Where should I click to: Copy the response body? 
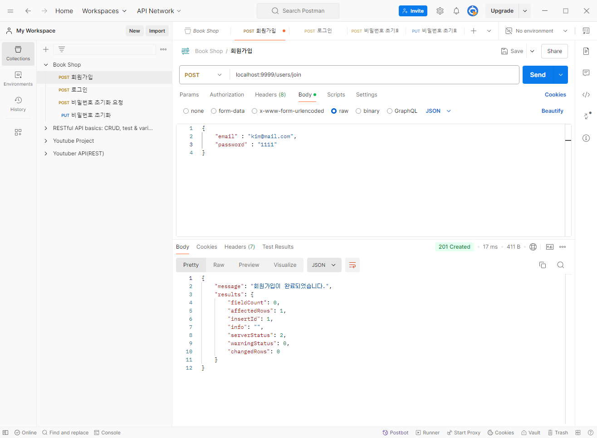coord(543,265)
